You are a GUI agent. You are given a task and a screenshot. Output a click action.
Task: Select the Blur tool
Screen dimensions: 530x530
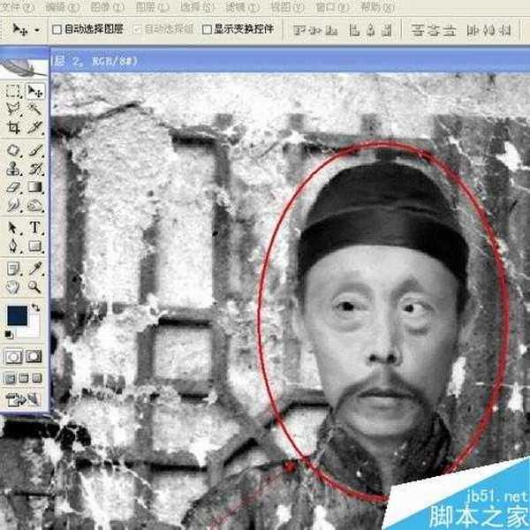(13, 205)
